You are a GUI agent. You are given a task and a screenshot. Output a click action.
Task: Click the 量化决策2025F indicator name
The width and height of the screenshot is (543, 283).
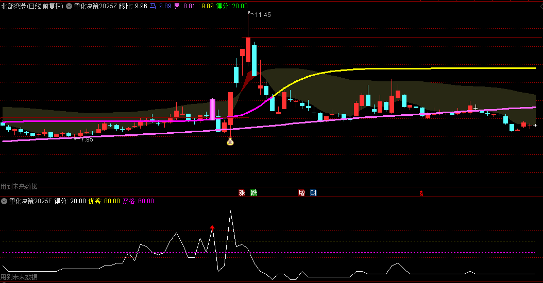point(30,201)
